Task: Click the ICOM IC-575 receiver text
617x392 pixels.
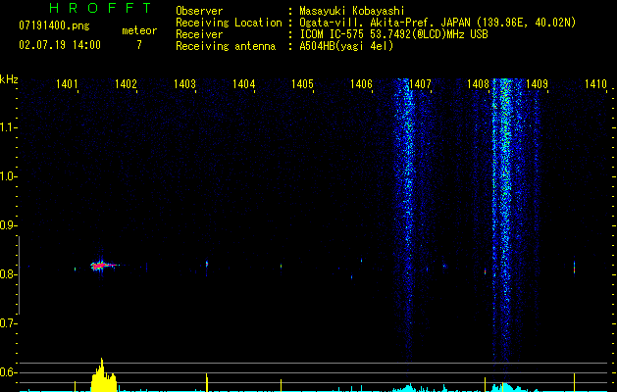Action: [x=393, y=34]
